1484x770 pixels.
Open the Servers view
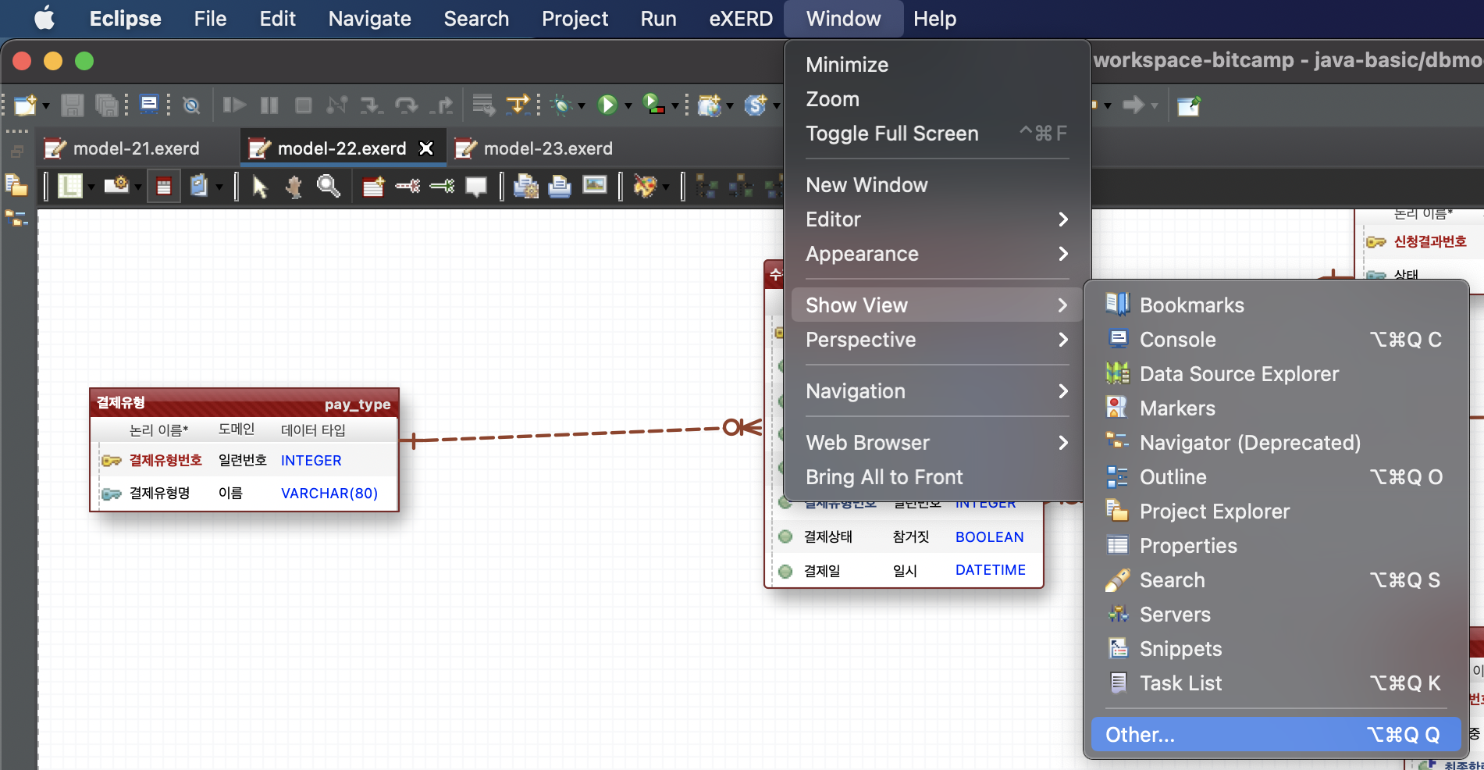[1276, 615]
